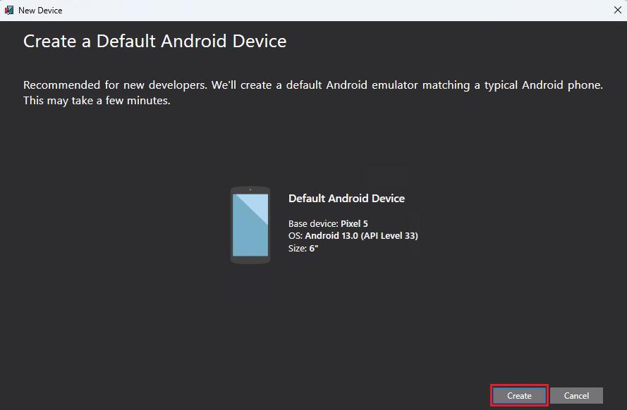The image size is (627, 410).
Task: Click the camera dot on phone illustration
Action: point(250,190)
